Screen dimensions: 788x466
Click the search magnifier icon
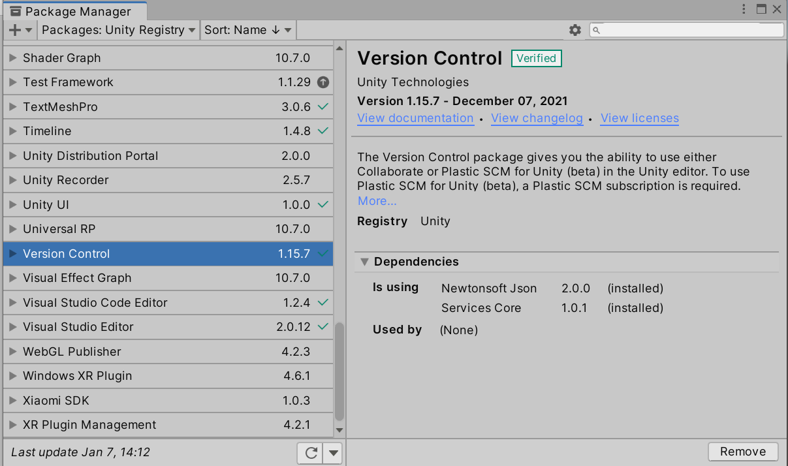pos(597,30)
